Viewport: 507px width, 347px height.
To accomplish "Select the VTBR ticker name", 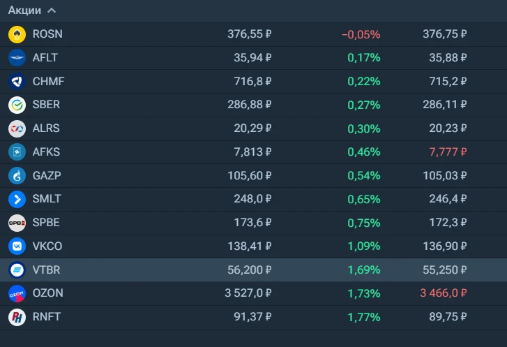I will (46, 270).
